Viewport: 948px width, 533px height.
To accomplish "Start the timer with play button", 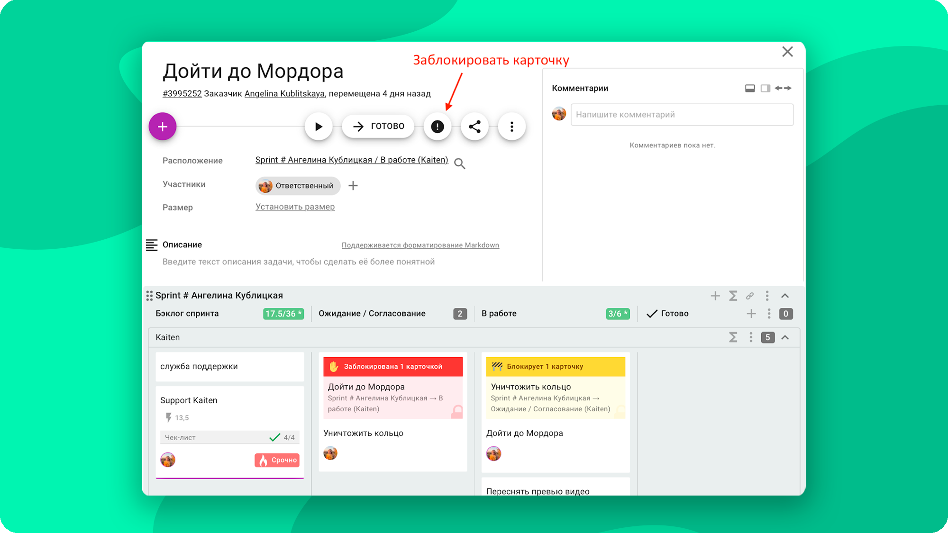I will click(x=319, y=126).
